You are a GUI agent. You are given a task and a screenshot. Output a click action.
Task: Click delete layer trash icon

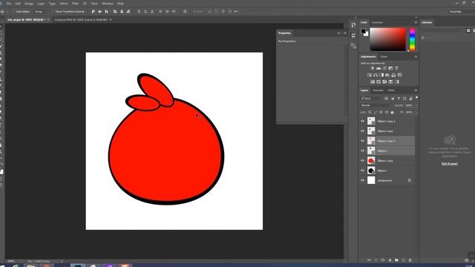(x=410, y=260)
